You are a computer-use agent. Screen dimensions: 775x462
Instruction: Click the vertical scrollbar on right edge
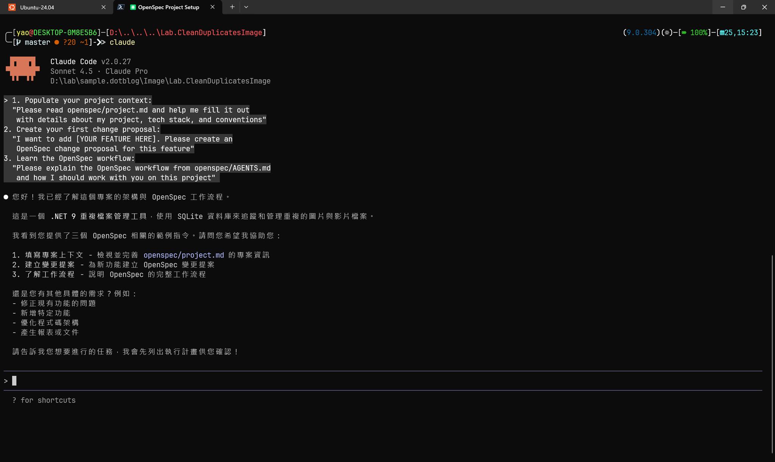[772, 354]
